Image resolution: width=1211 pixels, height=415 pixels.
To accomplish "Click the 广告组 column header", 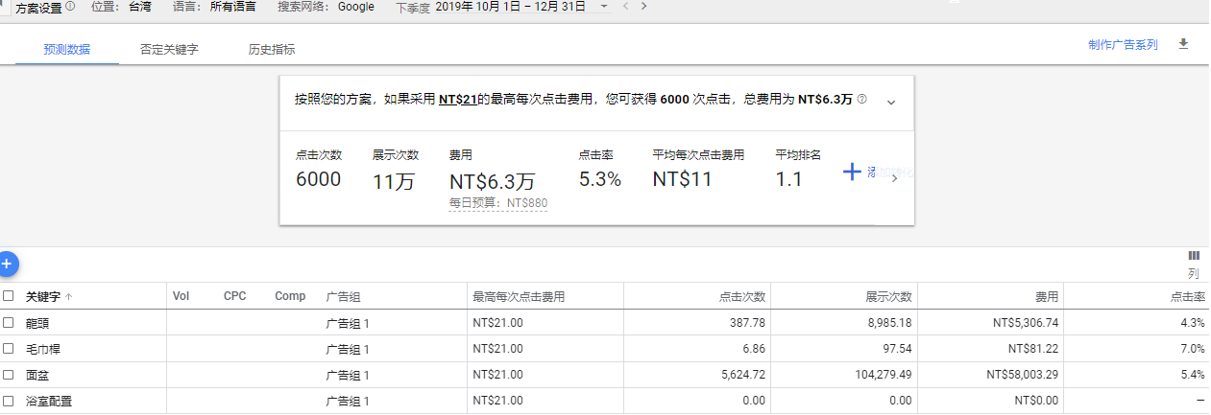I will pyautogui.click(x=343, y=297).
